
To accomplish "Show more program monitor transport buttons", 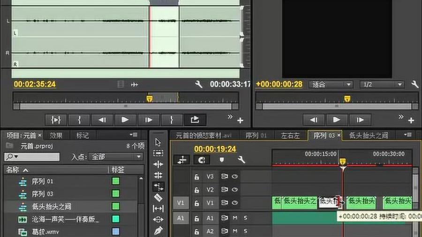I will (401, 117).
